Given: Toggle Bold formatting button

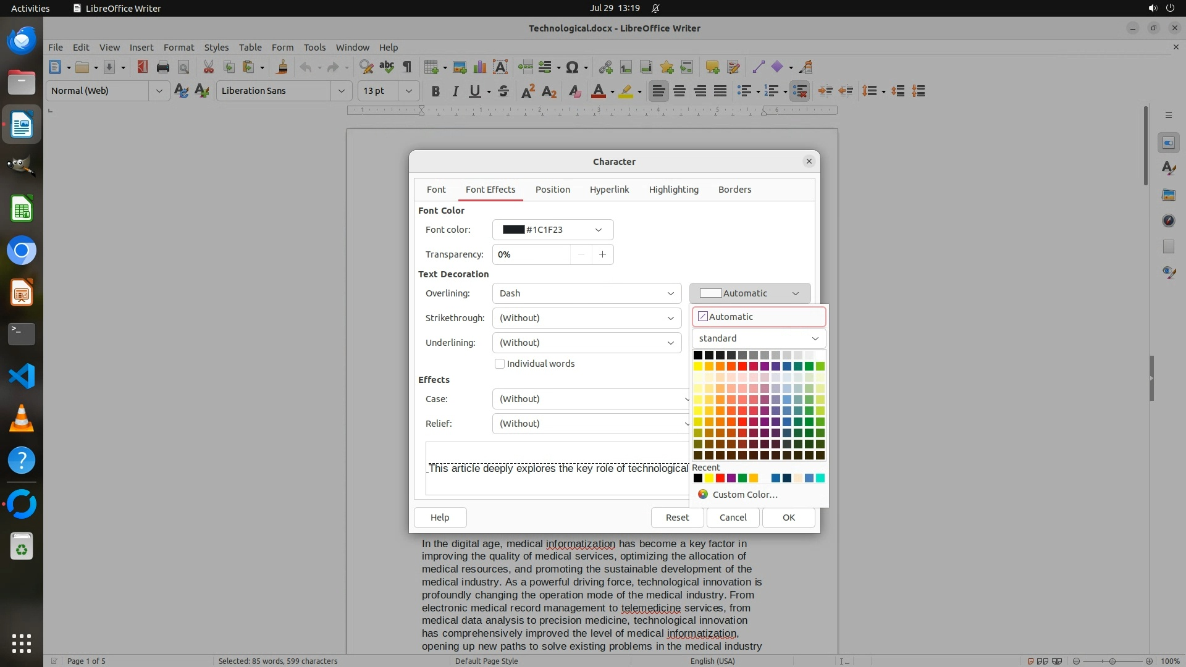Looking at the screenshot, I should coord(435,91).
